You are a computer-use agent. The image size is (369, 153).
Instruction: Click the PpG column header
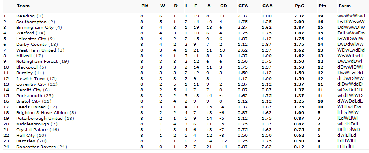click(x=299, y=6)
